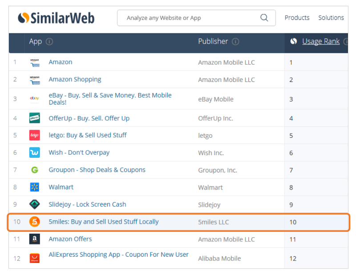Click the Wish app icon
The image size is (356, 276).
pyautogui.click(x=35, y=152)
